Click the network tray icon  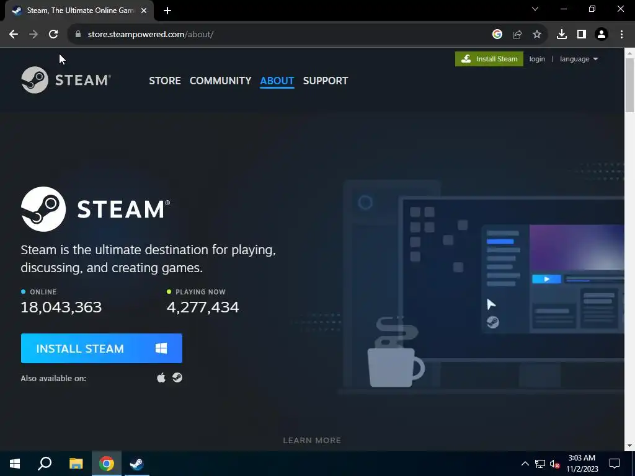(x=540, y=464)
